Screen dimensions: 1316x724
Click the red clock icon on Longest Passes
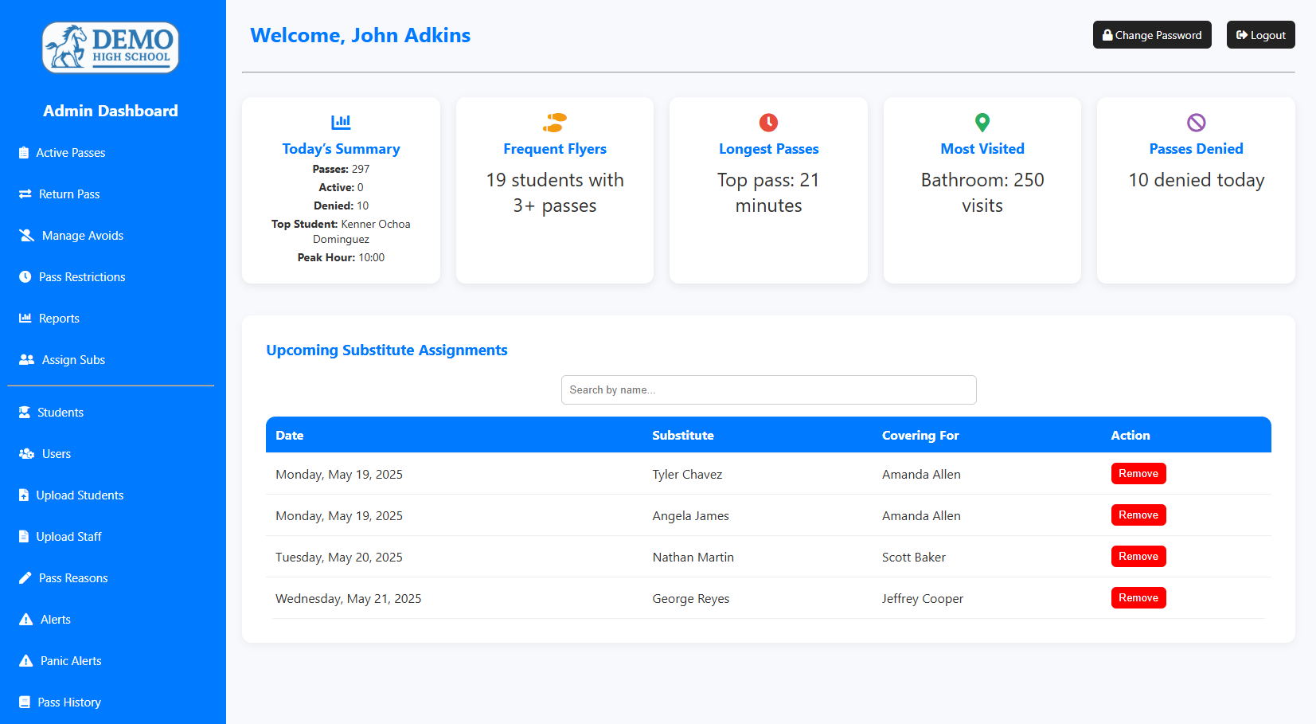[x=768, y=122]
